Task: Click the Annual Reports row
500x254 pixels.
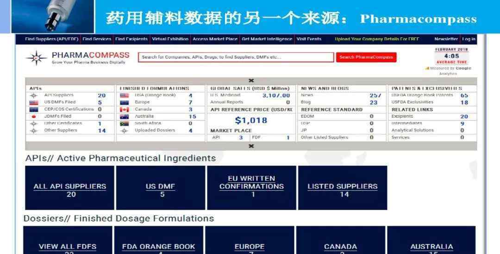Action: [x=251, y=103]
